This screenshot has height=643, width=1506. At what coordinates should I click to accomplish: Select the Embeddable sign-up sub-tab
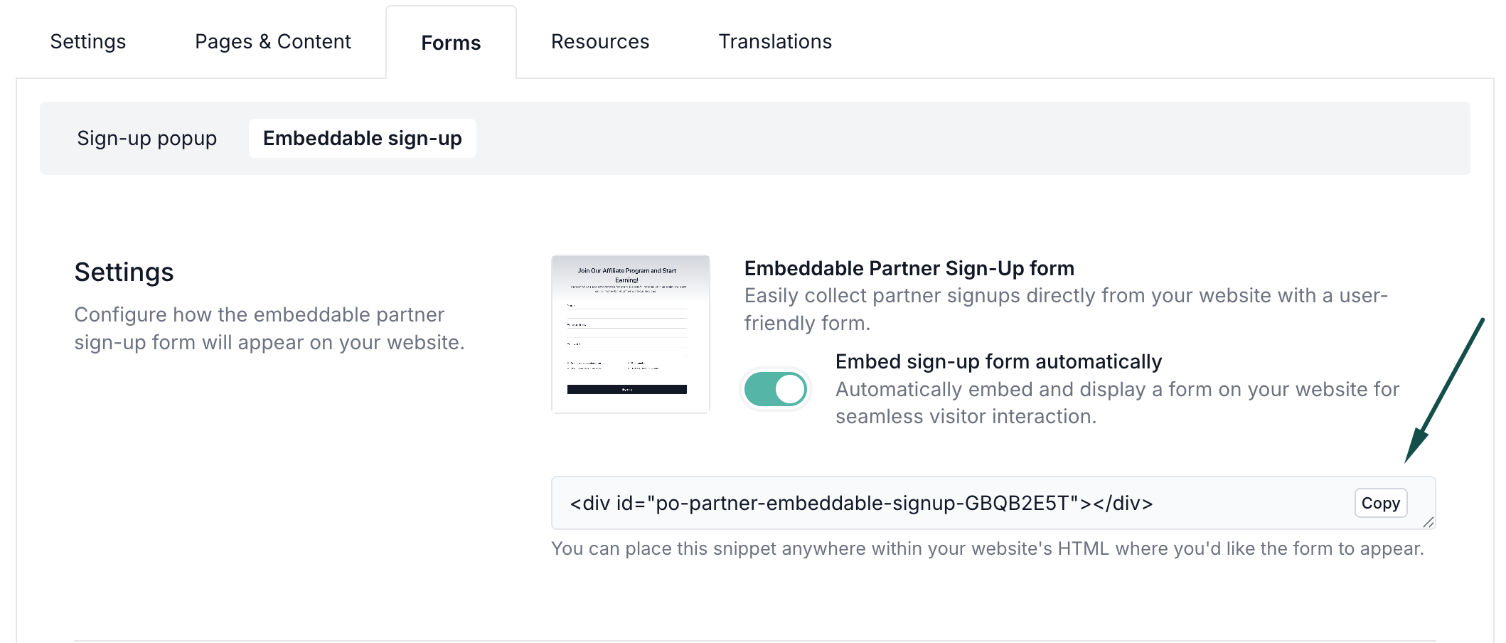pyautogui.click(x=362, y=138)
